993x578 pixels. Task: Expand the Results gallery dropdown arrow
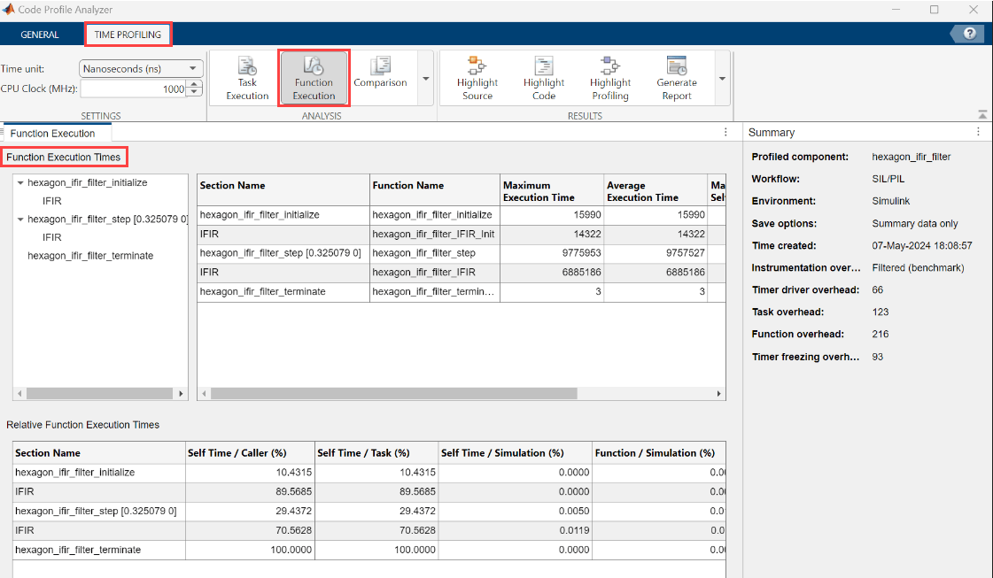tap(722, 78)
